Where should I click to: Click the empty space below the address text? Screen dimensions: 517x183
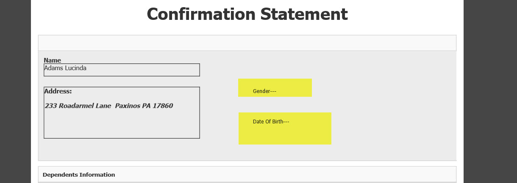point(122,124)
